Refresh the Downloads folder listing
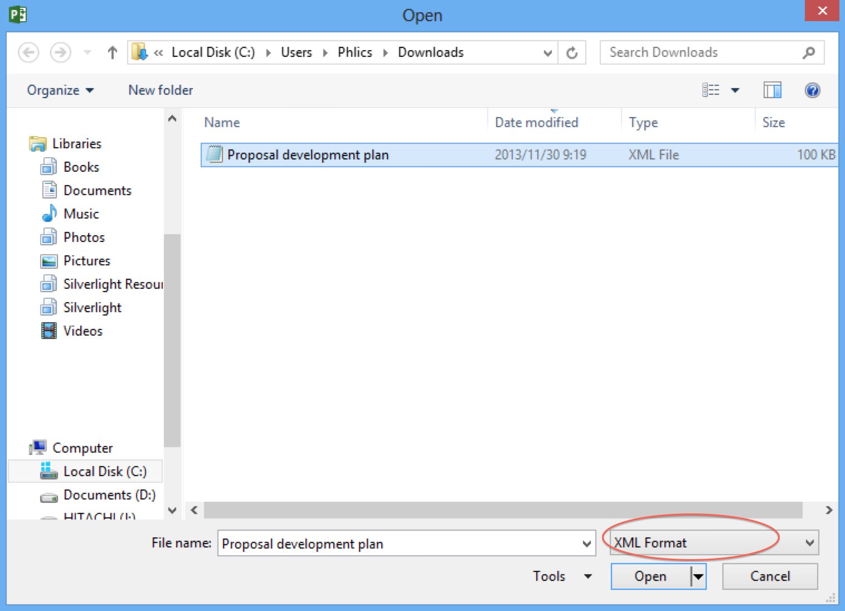Viewport: 845px width, 611px height. pos(572,53)
